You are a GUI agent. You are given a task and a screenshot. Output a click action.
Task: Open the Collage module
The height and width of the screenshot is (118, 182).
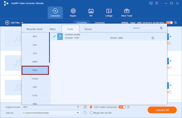[x=109, y=12]
